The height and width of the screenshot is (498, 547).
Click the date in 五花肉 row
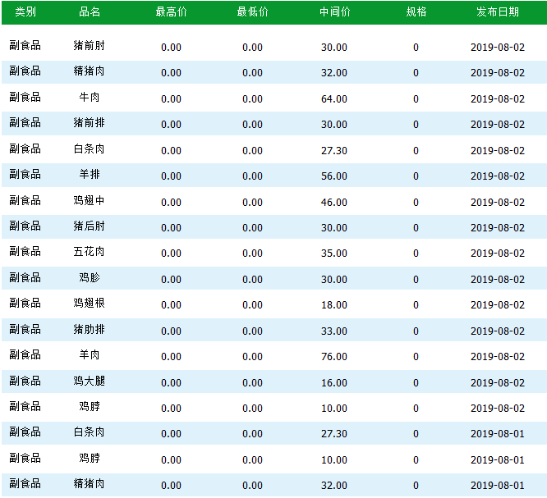pos(498,254)
